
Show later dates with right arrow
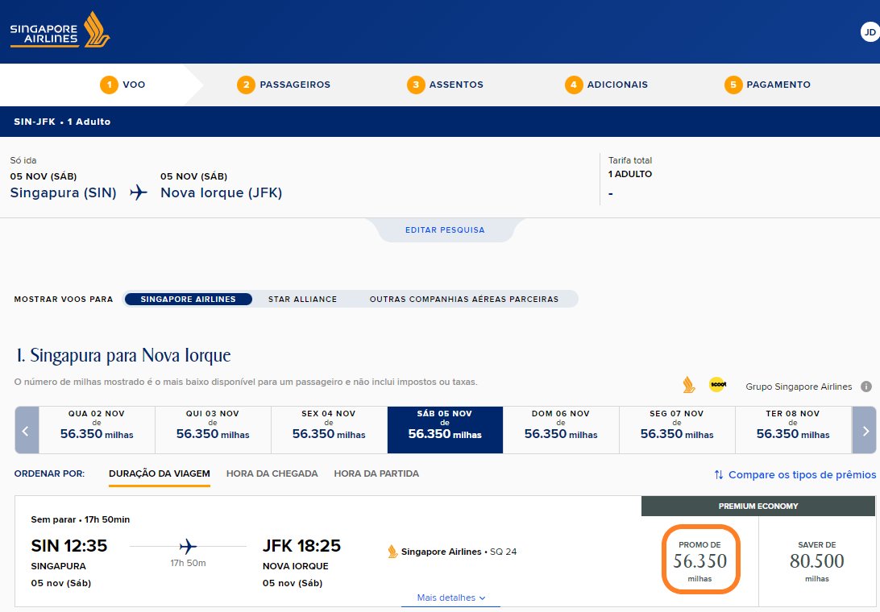[865, 430]
